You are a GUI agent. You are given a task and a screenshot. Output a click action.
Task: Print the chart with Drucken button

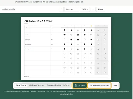point(80,86)
